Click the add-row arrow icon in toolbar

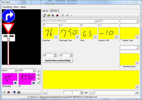tap(44, 15)
